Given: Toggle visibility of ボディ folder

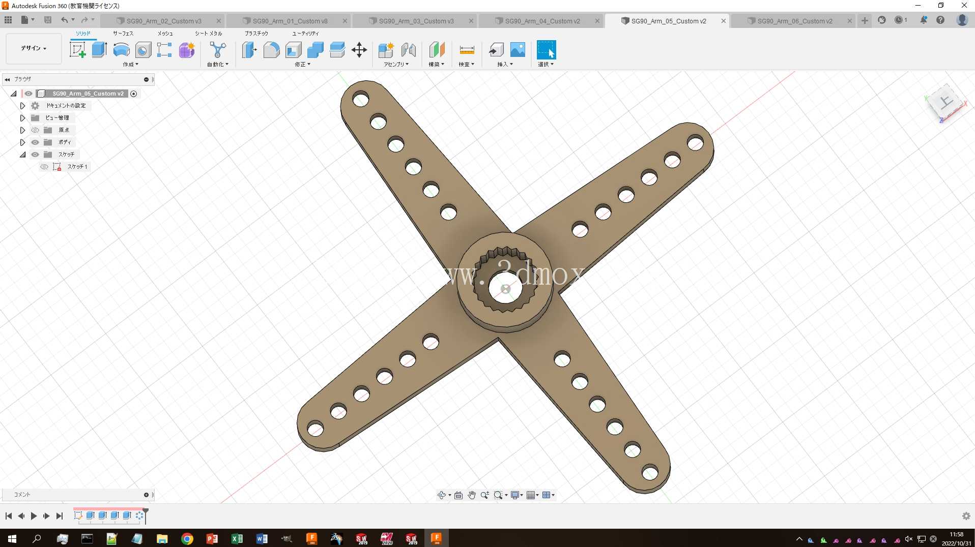Looking at the screenshot, I should tap(35, 142).
